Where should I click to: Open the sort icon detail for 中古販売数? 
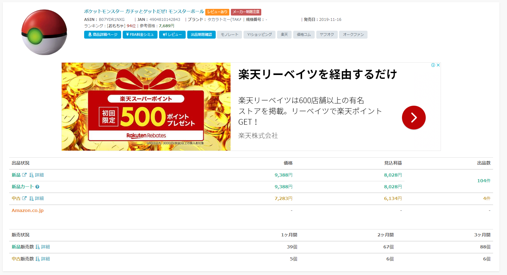43,259
